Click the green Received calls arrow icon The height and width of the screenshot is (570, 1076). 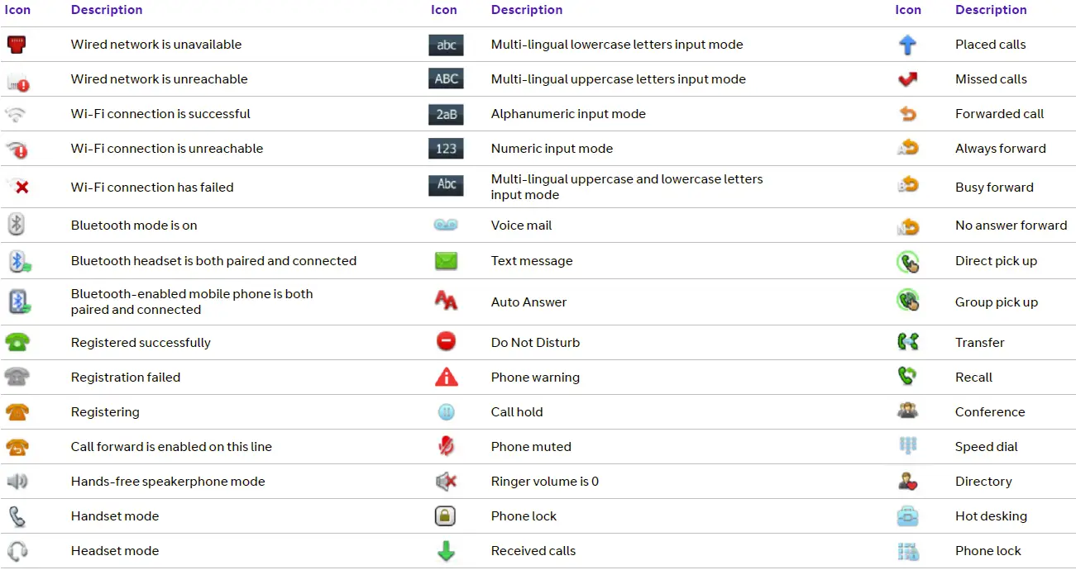[446, 551]
